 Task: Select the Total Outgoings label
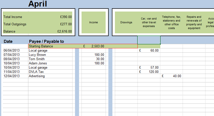coord(15,24)
